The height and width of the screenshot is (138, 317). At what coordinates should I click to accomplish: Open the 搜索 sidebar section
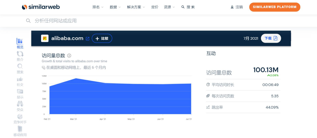pyautogui.click(x=20, y=69)
